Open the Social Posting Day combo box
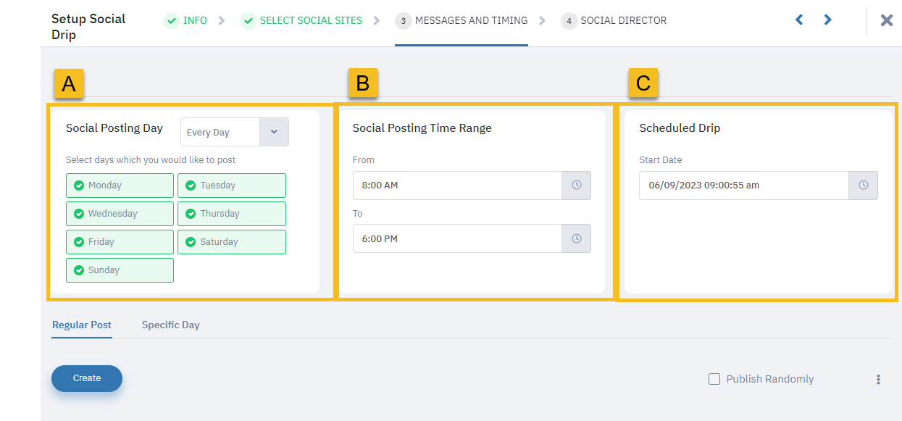902x421 pixels. click(x=234, y=132)
